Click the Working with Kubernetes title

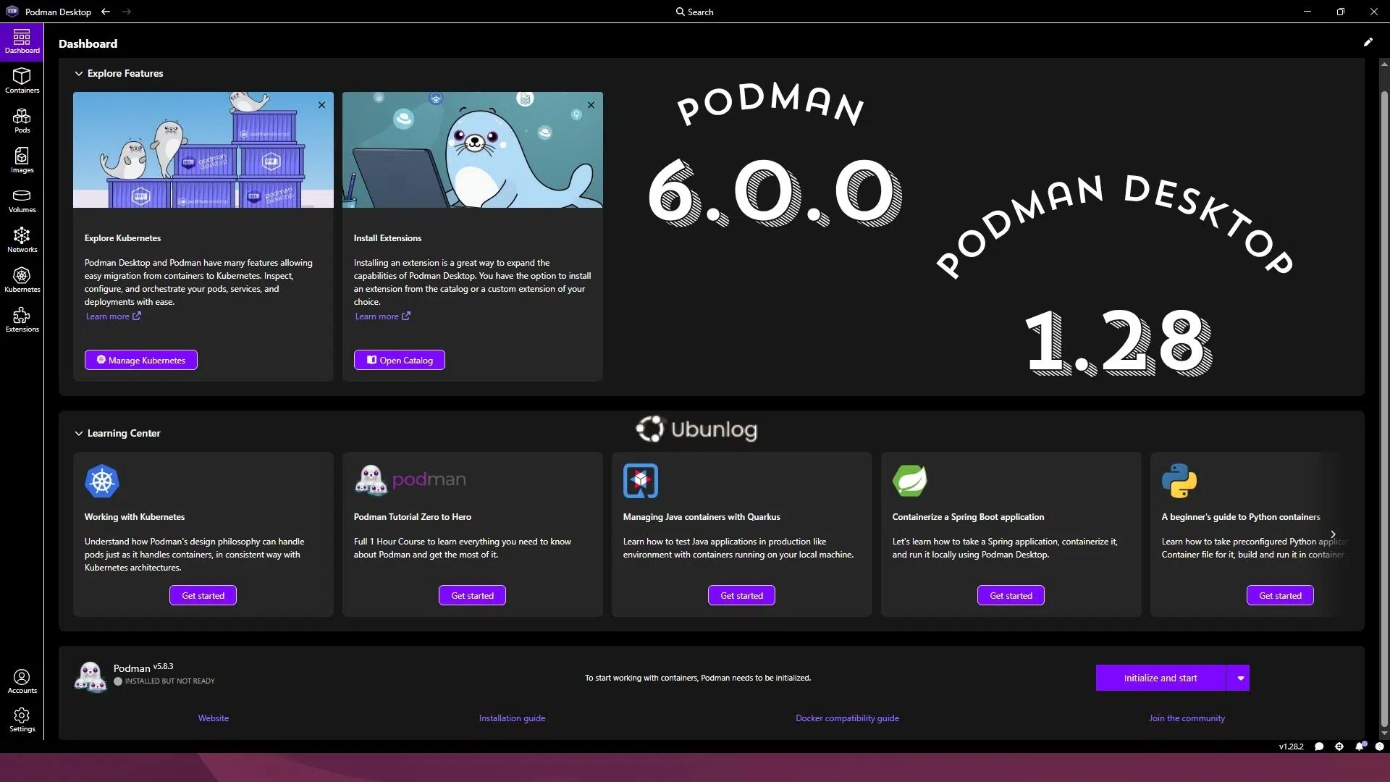point(135,517)
